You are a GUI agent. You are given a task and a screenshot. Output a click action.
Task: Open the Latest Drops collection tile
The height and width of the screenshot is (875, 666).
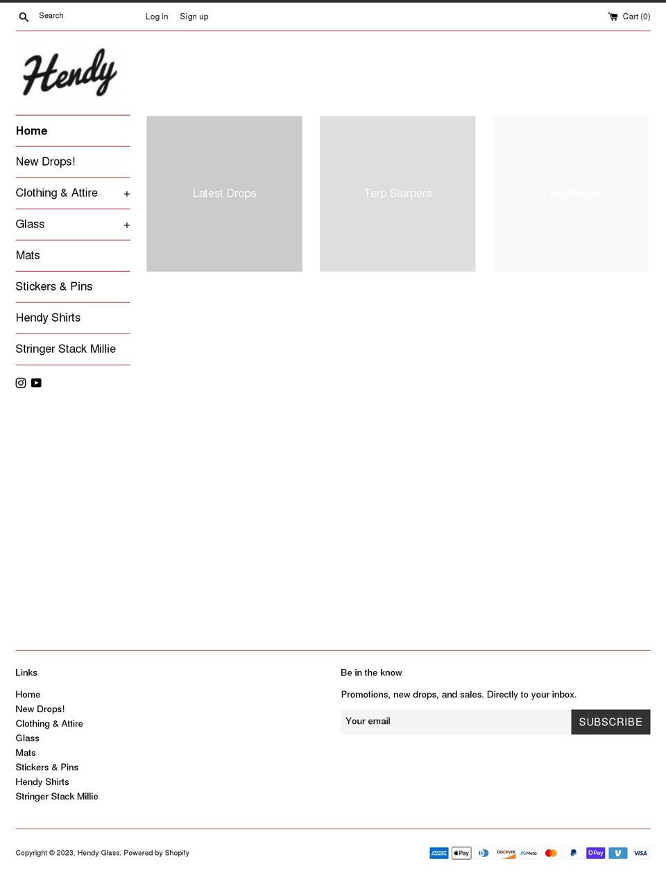pyautogui.click(x=224, y=193)
